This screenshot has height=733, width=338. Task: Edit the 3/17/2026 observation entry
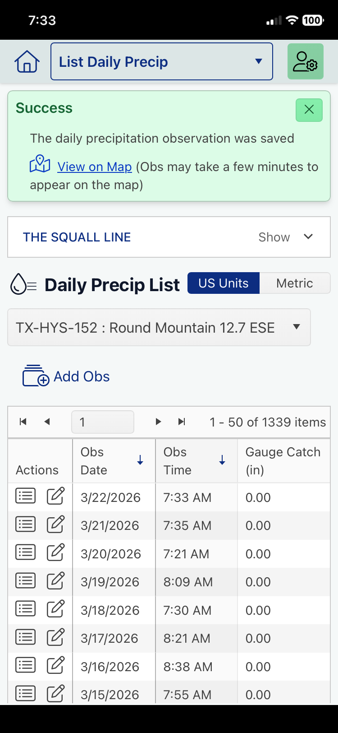55,637
